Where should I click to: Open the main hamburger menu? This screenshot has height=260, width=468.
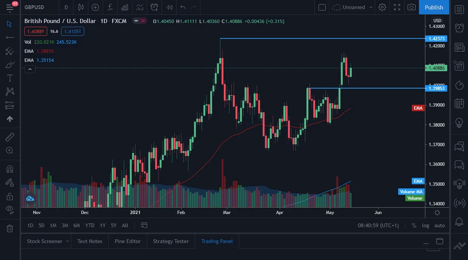[10, 7]
